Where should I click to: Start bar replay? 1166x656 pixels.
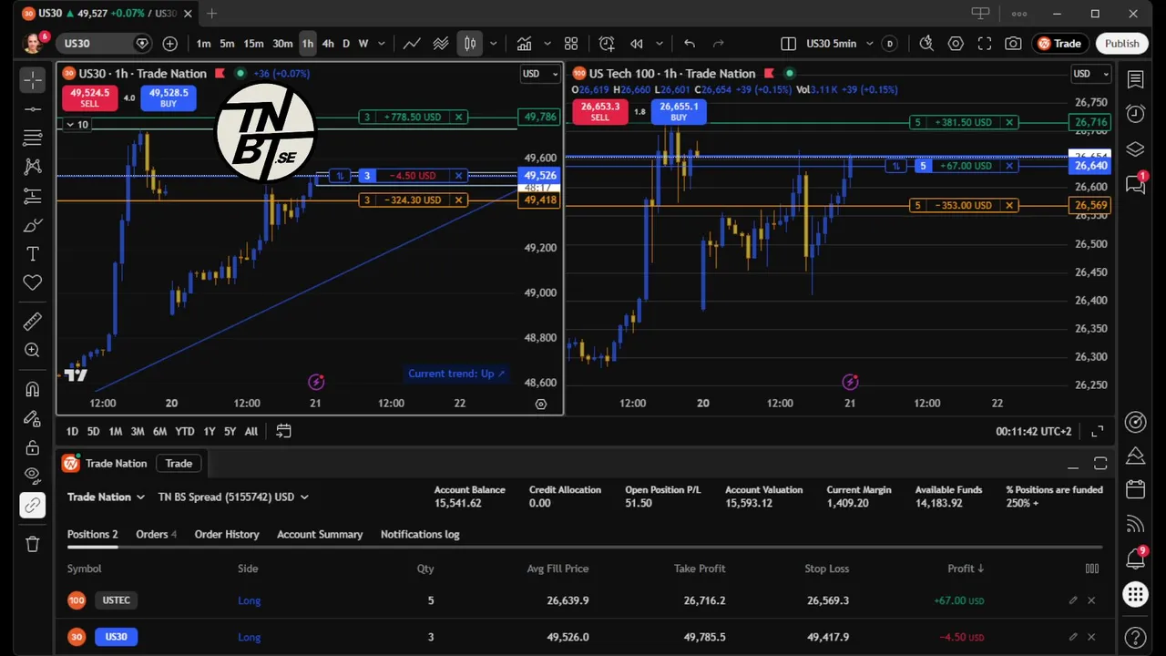[x=637, y=44]
